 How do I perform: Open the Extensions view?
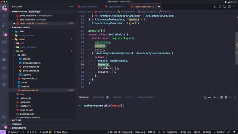[x=4, y=42]
